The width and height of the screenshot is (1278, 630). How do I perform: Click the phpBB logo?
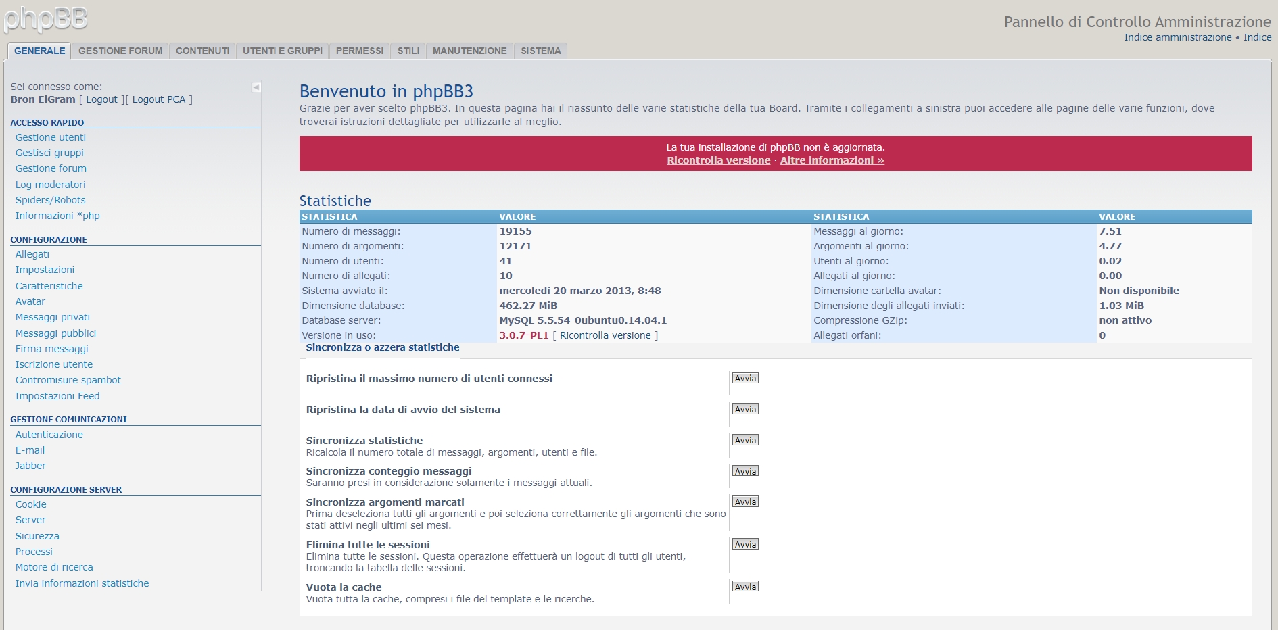[x=45, y=19]
